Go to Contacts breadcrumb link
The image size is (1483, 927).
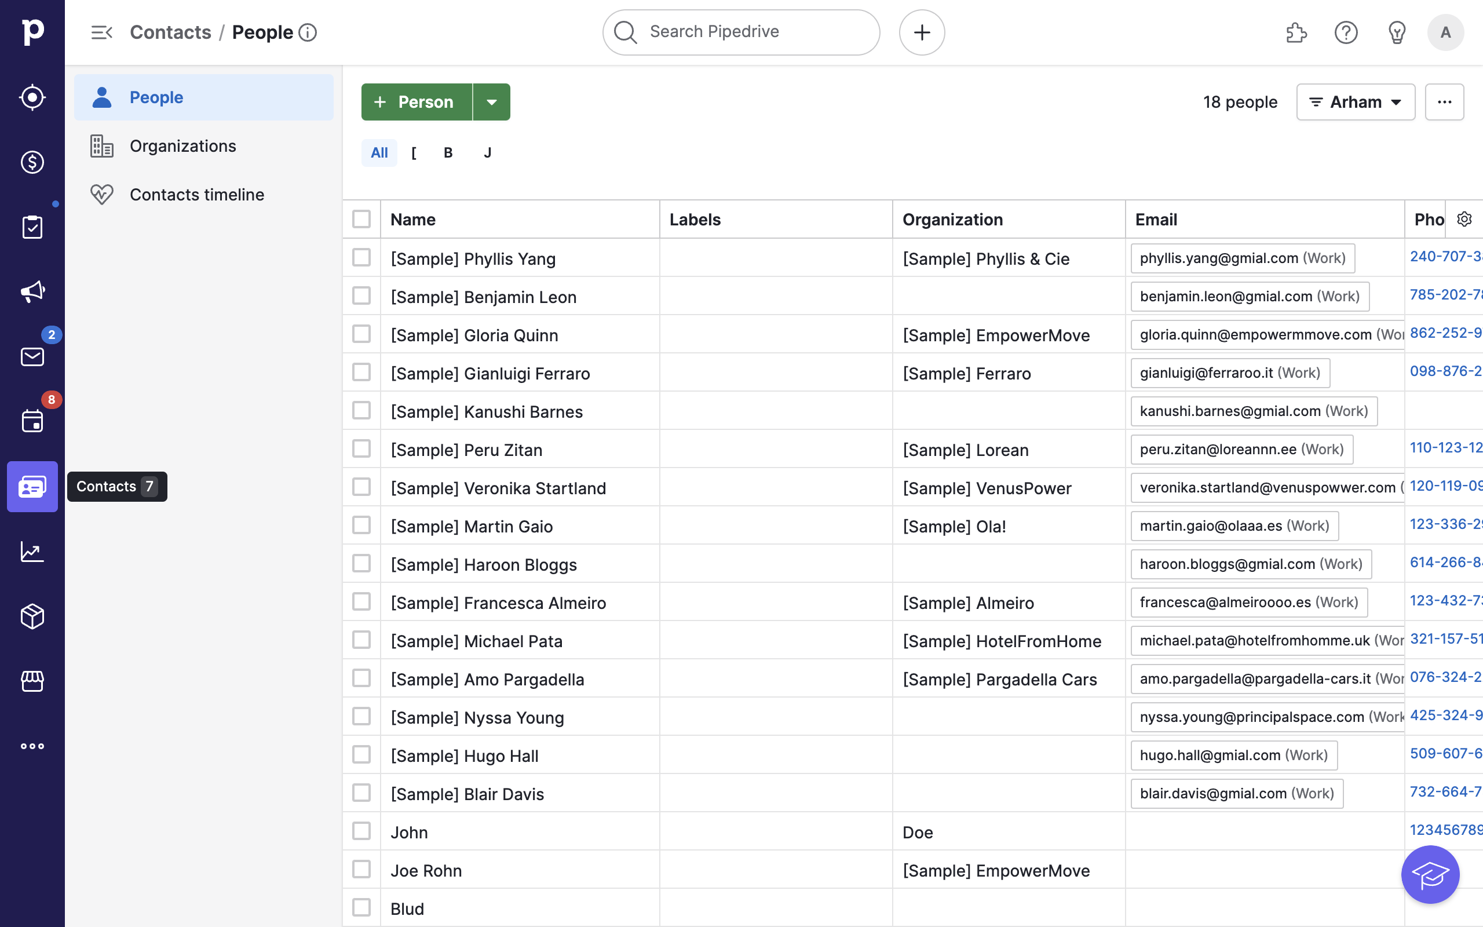click(x=170, y=32)
